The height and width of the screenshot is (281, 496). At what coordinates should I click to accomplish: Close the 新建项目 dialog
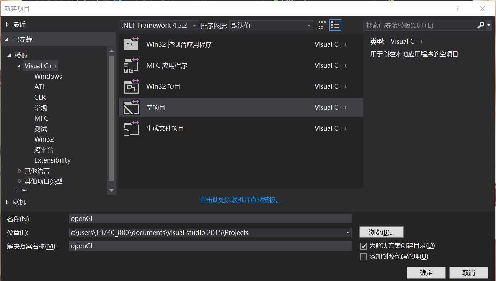point(483,9)
